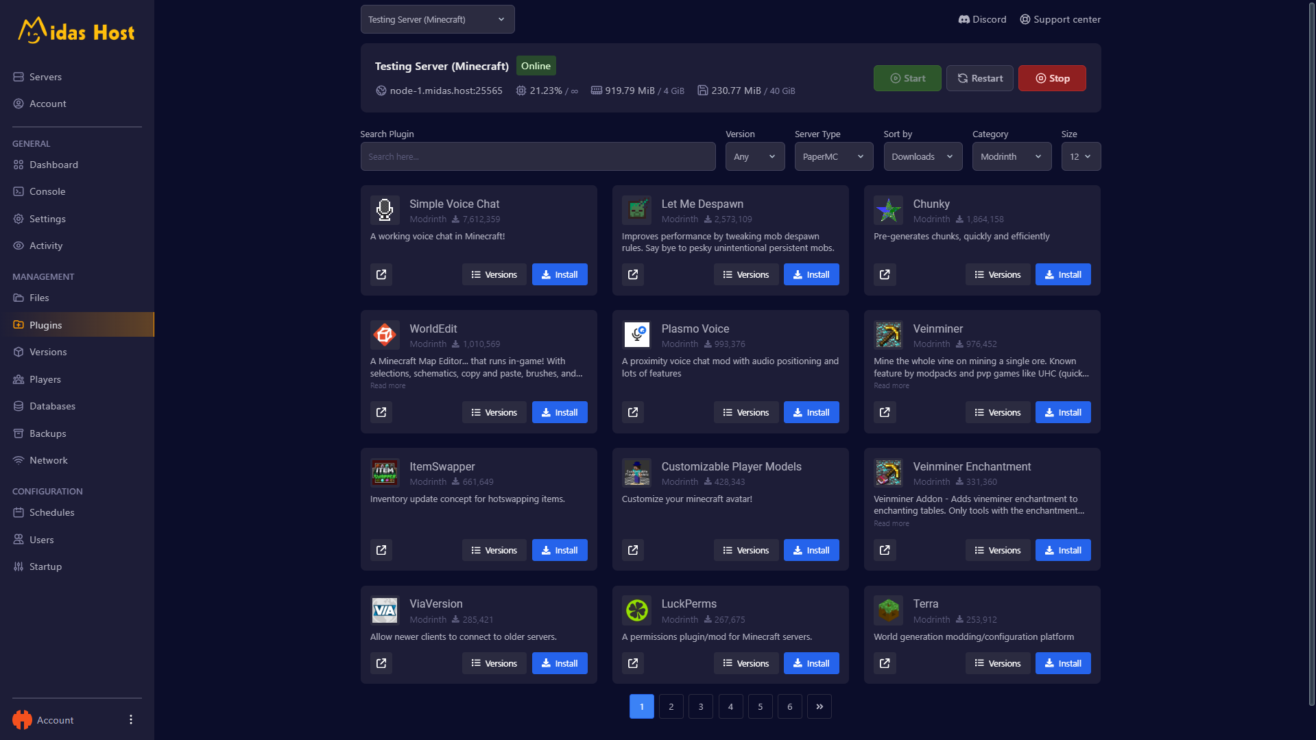Install WorldEdit plugin

coord(560,412)
